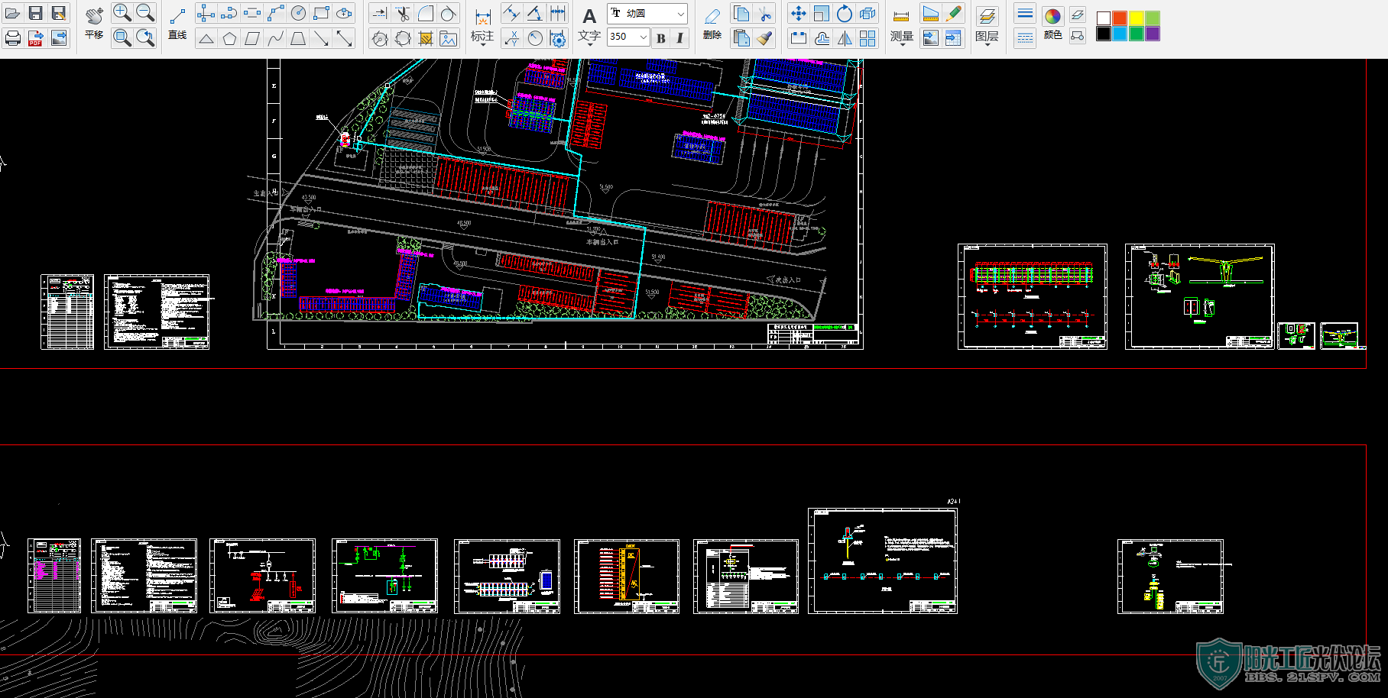The image size is (1388, 698).
Task: Open the line weight setting
Action: [x=1026, y=13]
